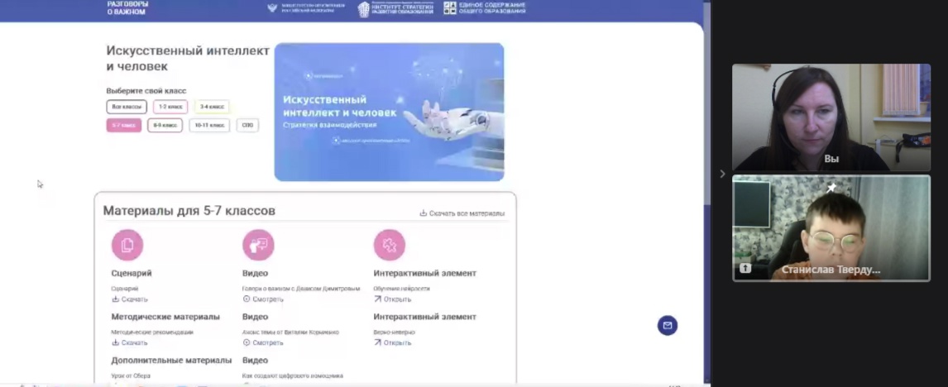948x387 pixels.
Task: Watch the Говори о важном video via Смотреть
Action: coord(263,299)
